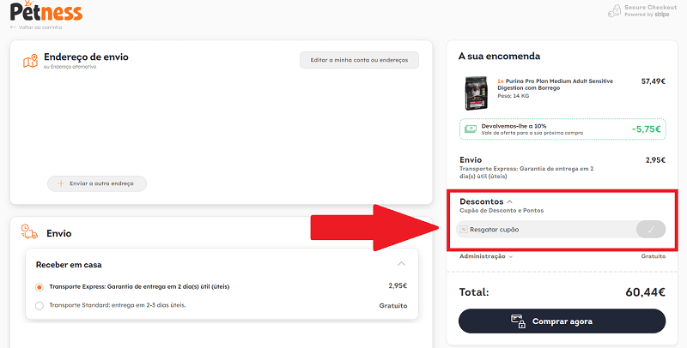Click the coupon percent icon in field
Viewport: 687px width, 348px height.
tap(464, 230)
